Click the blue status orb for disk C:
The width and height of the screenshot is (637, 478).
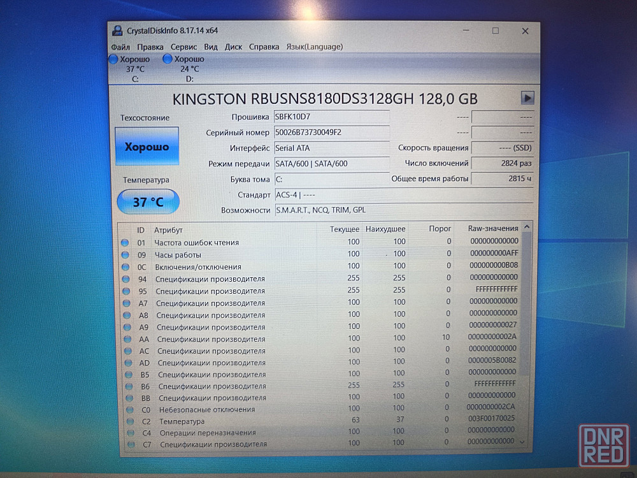point(113,59)
